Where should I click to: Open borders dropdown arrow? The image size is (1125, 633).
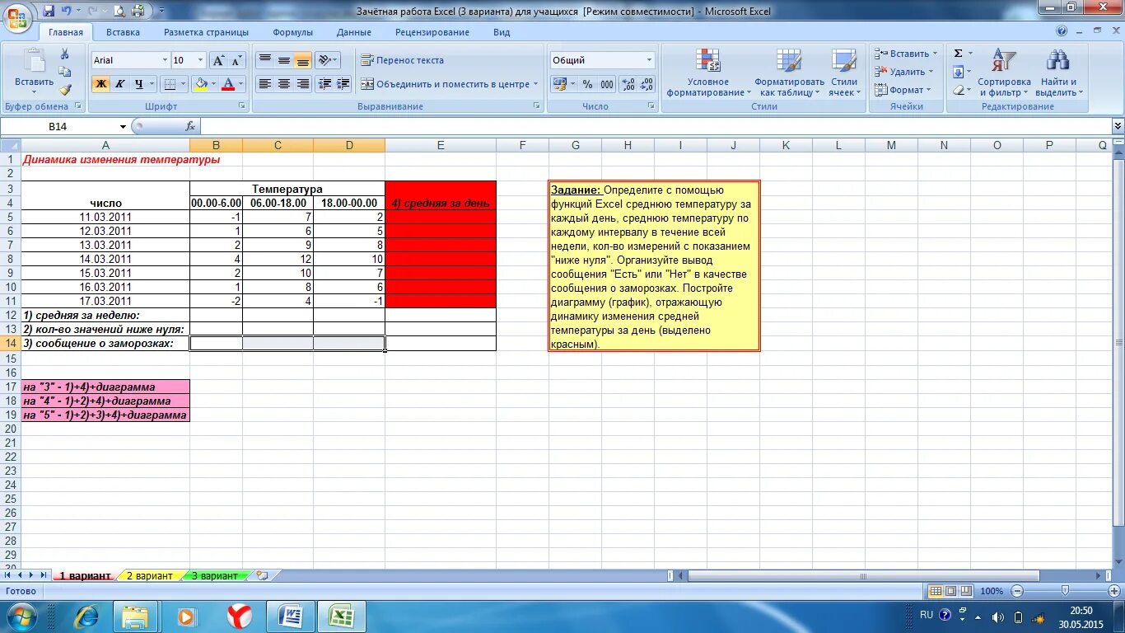click(184, 84)
